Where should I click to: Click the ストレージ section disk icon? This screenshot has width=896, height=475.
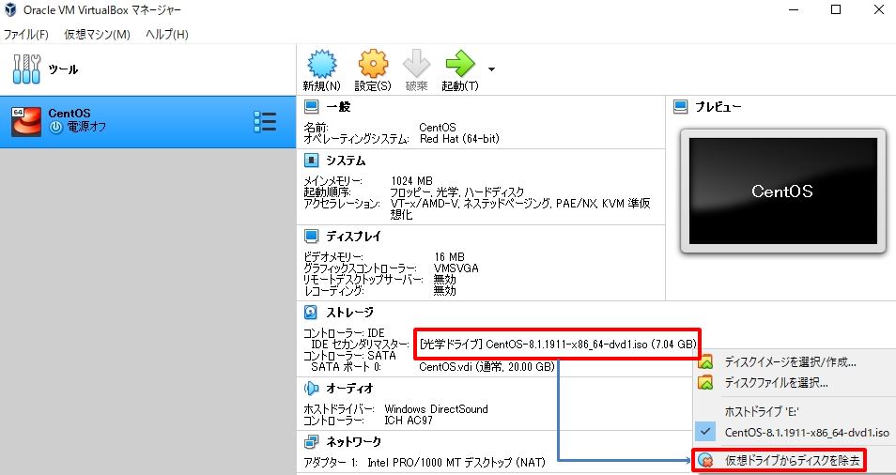312,313
